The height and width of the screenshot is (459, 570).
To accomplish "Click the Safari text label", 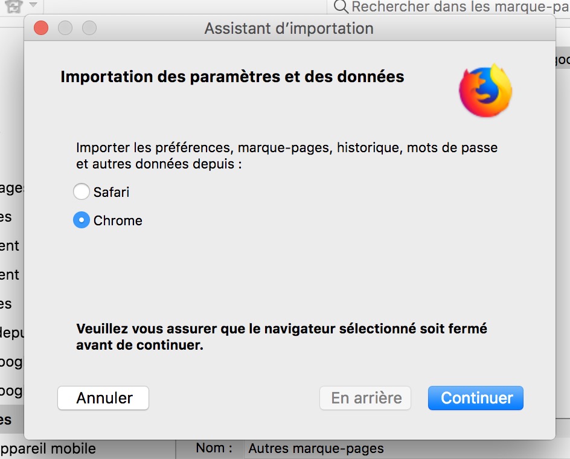I will [x=112, y=192].
